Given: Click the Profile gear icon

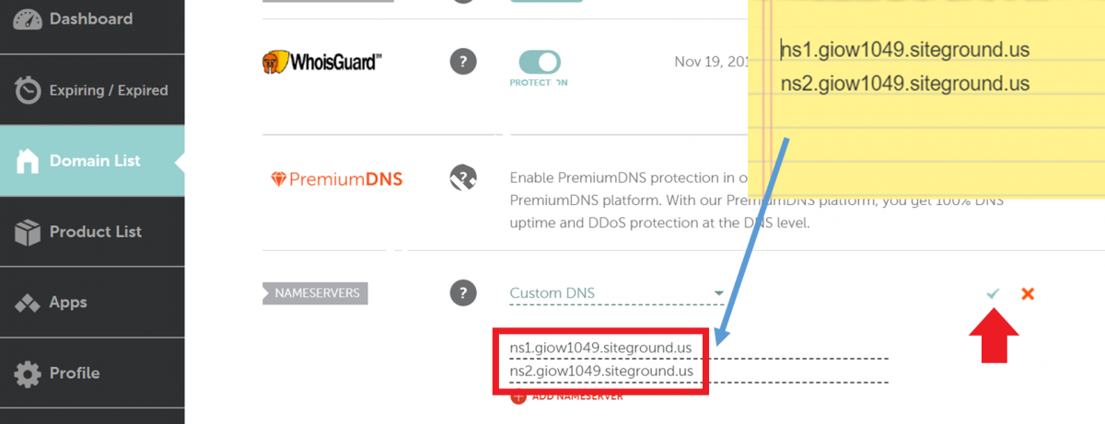Looking at the screenshot, I should [29, 373].
